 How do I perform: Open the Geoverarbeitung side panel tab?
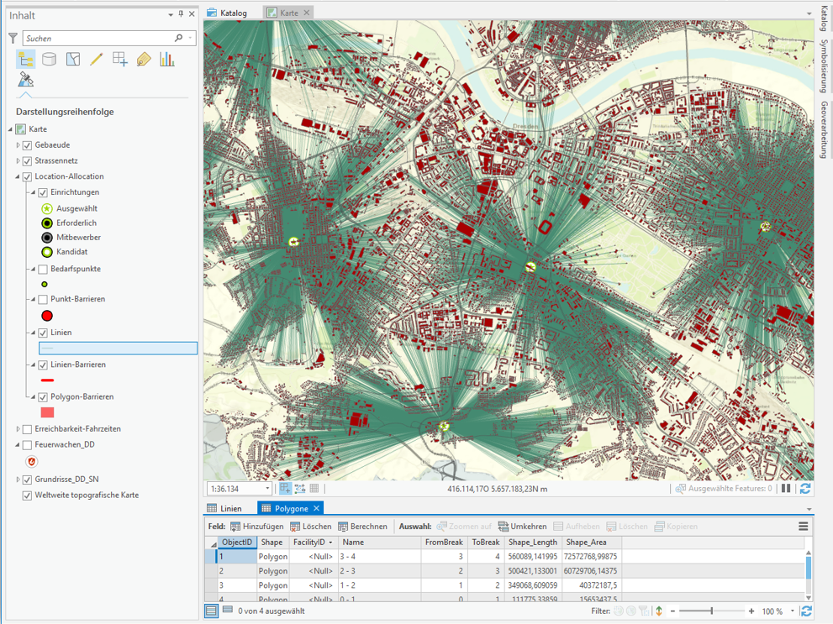(824, 130)
